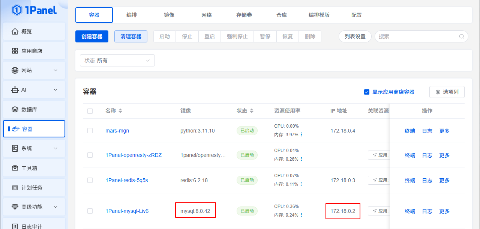Image resolution: width=480 pixels, height=229 pixels.
Task: Open the 网络 tab
Action: click(x=207, y=15)
